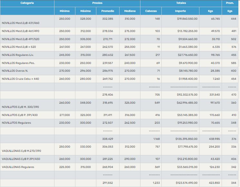Click the Prom. header in last column

tap(230, 3)
